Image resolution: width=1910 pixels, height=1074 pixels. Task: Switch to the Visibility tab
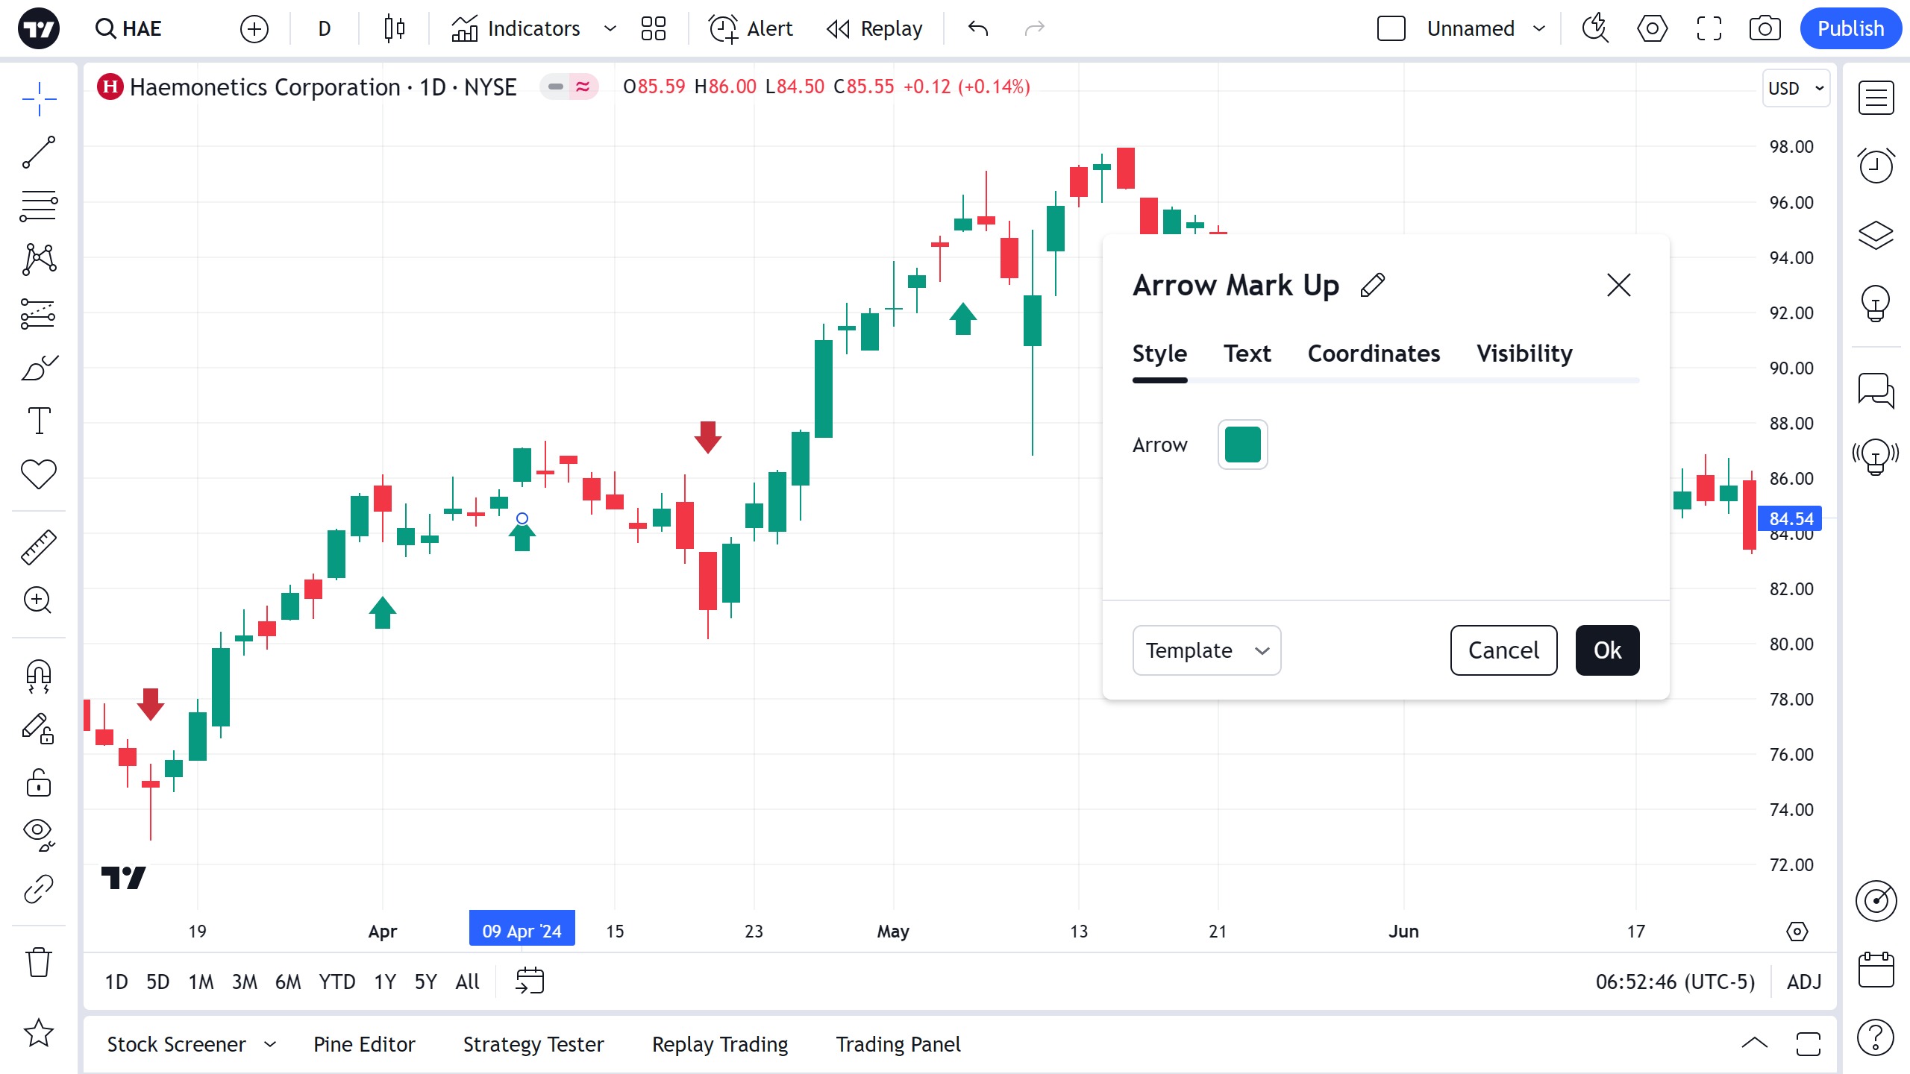tap(1524, 354)
